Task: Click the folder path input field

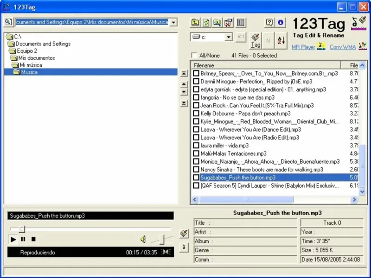Action: 92,22
